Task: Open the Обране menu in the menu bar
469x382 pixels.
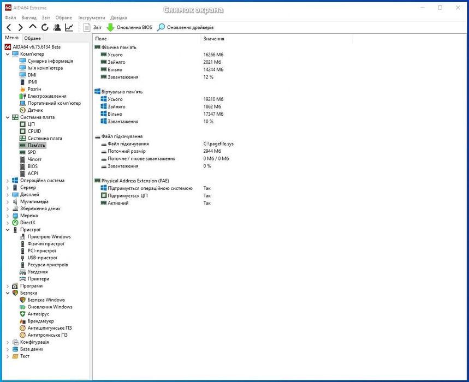Action: pyautogui.click(x=64, y=17)
